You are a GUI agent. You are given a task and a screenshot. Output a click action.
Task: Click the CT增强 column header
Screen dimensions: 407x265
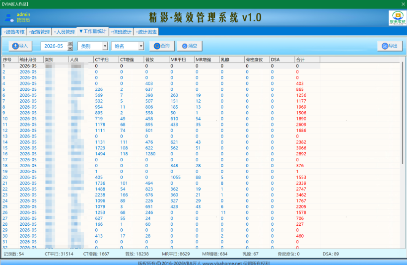point(132,60)
